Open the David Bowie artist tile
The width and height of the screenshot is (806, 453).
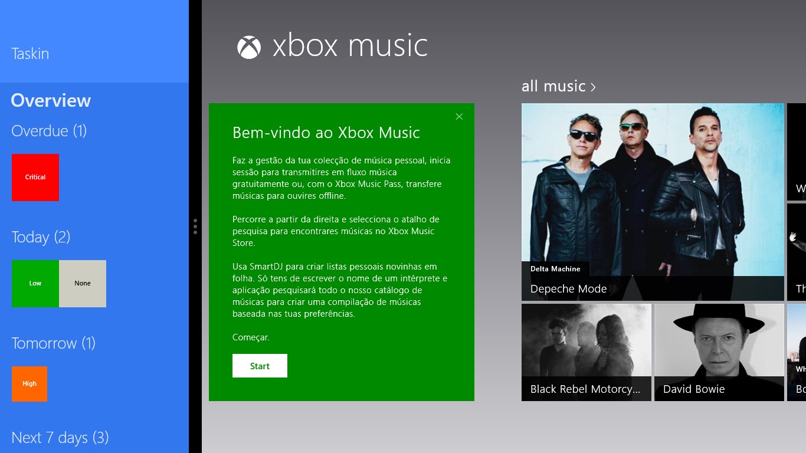point(719,352)
